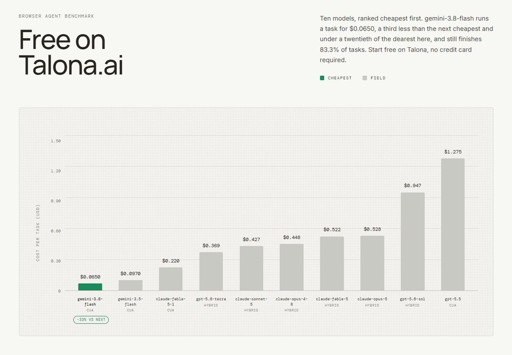This screenshot has width=512, height=355.
Task: Click the claude-opus-4-8 axis label
Action: tap(292, 302)
